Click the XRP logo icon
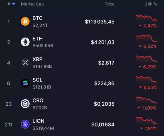Image resolution: width=164 pixels, height=136 pixels. pyautogui.click(x=25, y=63)
